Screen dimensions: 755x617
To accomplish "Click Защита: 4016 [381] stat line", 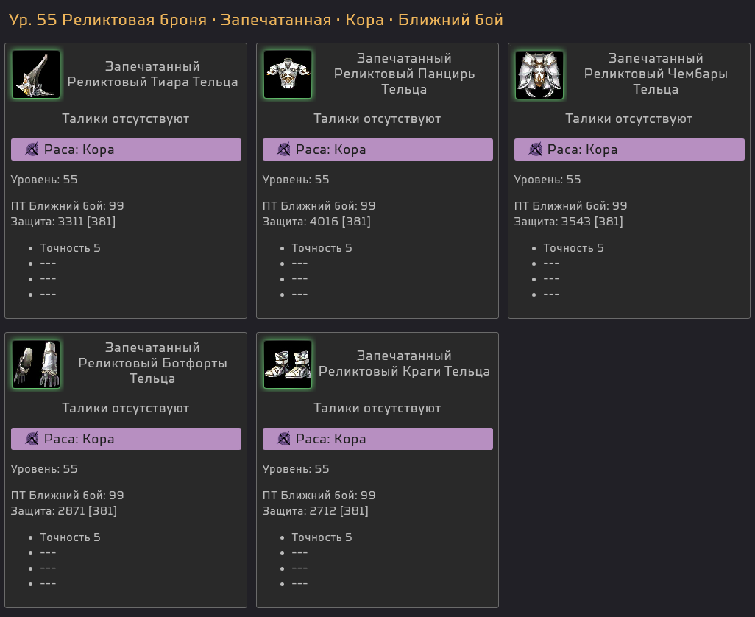I will (316, 222).
